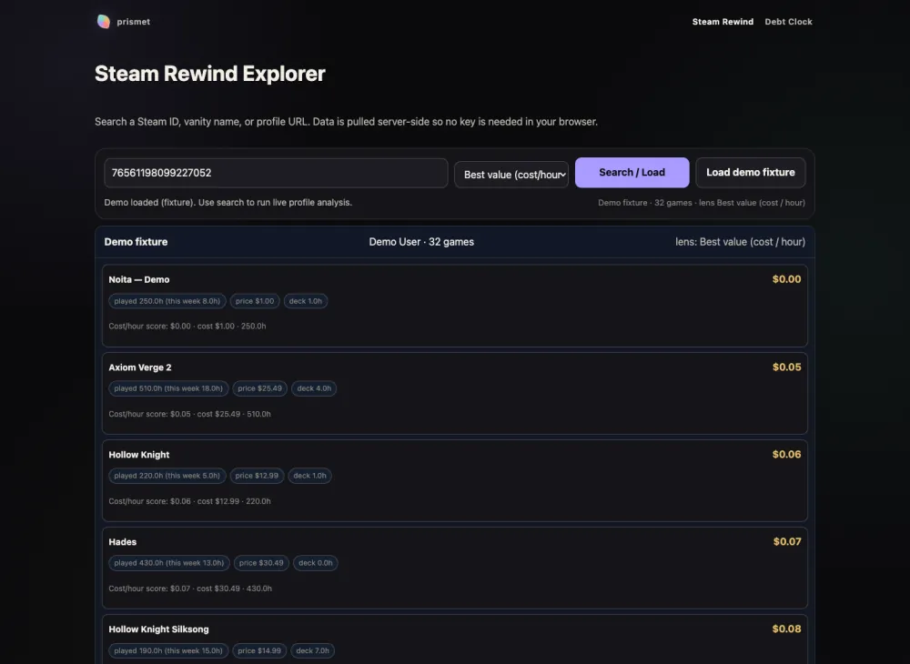Click Cost/hour score line with cost $25.49
910x664 pixels.
[190, 414]
